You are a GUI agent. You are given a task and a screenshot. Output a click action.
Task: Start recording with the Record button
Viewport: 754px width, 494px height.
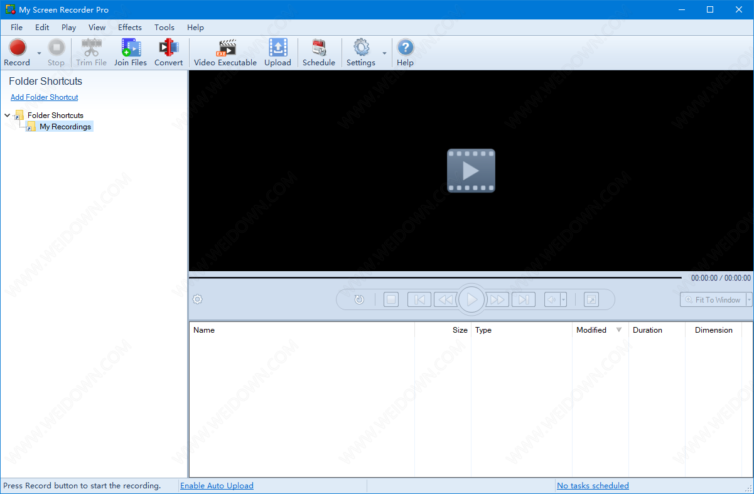coord(17,53)
